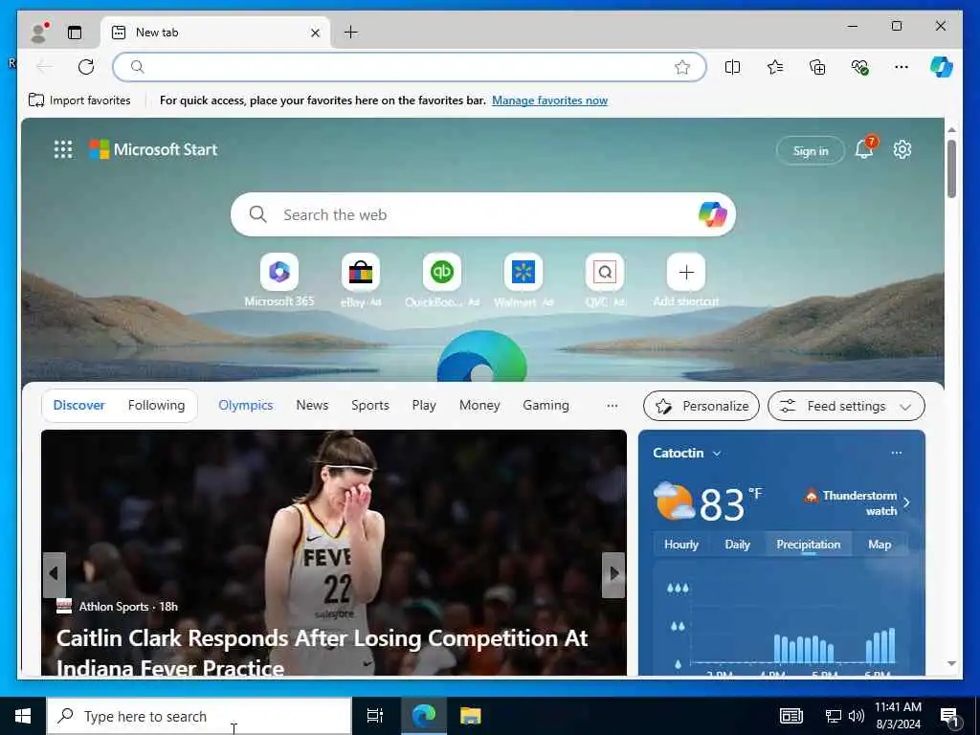This screenshot has width=980, height=735.
Task: Select Map weather tab
Action: pos(880,545)
